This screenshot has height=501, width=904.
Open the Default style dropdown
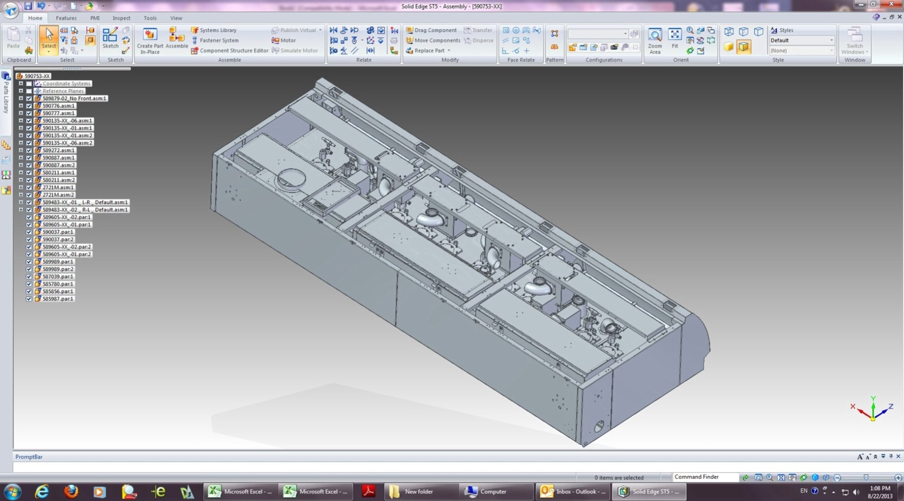point(831,40)
